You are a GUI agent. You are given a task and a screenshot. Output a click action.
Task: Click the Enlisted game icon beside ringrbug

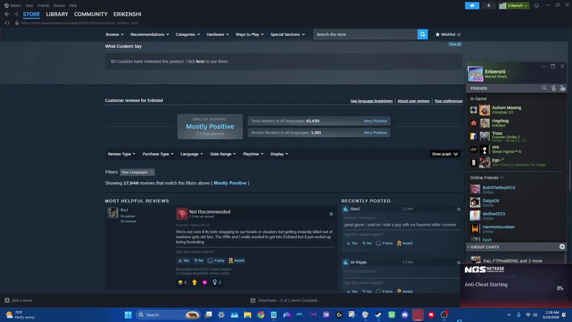pos(474,123)
